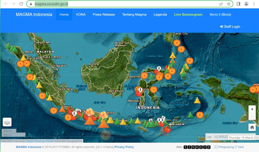The width and height of the screenshot is (259, 152).
Task: Open the map layers control
Action: (x=7, y=122)
